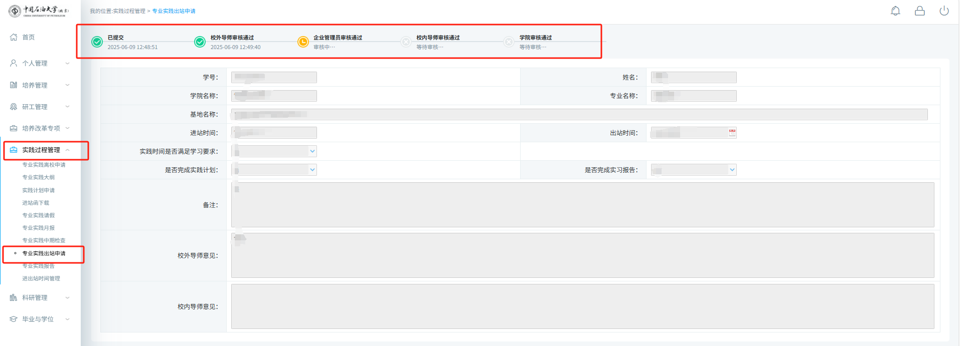The height and width of the screenshot is (346, 960).
Task: Click the lock icon in header
Action: (x=919, y=11)
